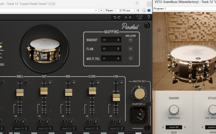Click the Program 1 field in SnareBuzz
The height and width of the screenshot is (134, 216).
[185, 8]
